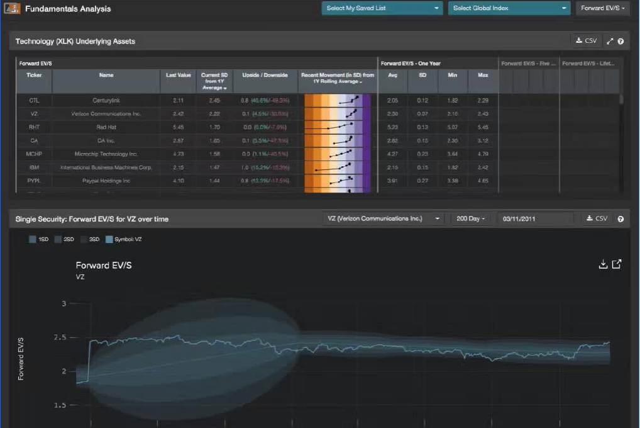Open the Select My Saved List dropdown
Viewport: 640px width, 428px height.
pyautogui.click(x=382, y=8)
